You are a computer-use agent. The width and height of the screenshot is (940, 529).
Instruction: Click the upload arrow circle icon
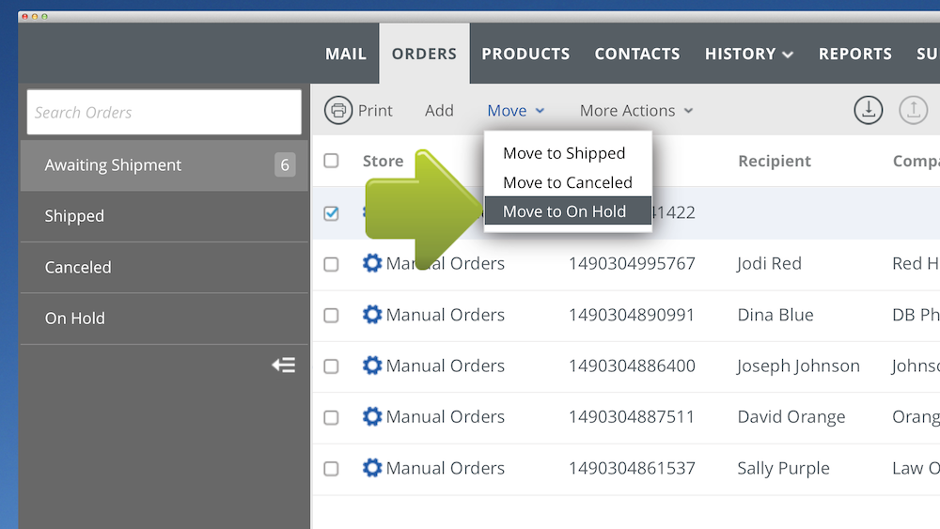913,110
